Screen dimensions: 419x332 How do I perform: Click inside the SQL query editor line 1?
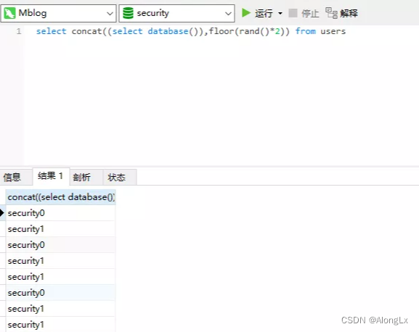pos(191,31)
